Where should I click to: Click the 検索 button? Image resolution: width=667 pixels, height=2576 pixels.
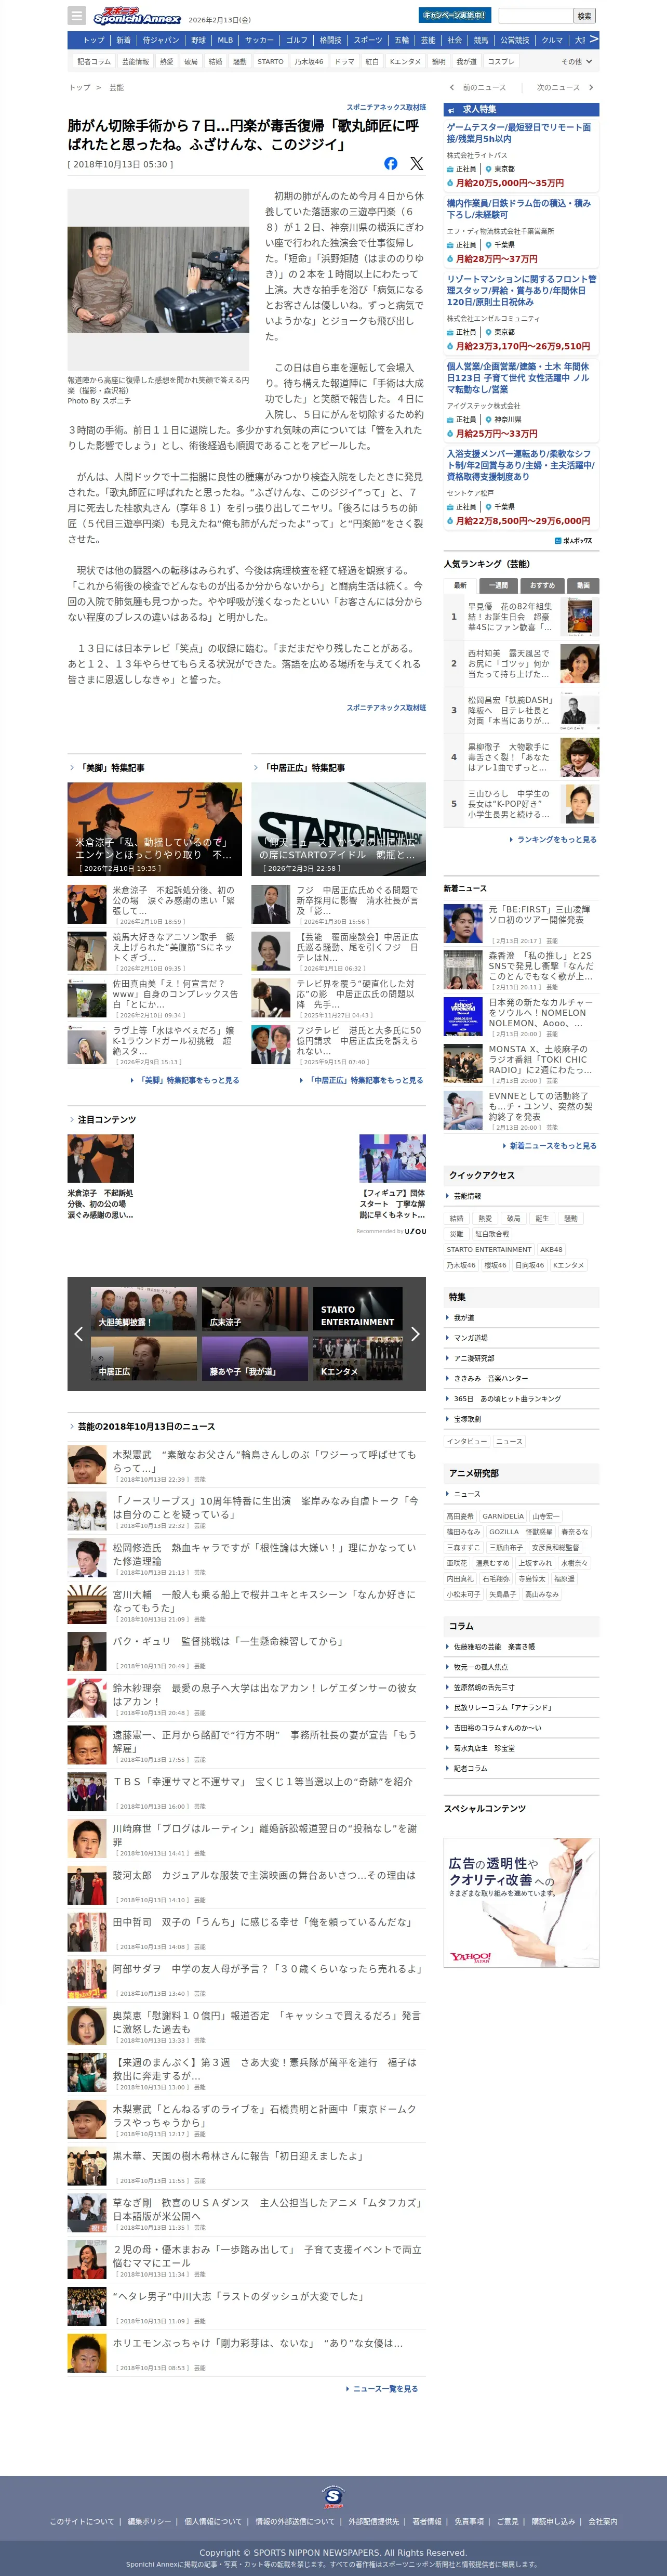tap(585, 15)
